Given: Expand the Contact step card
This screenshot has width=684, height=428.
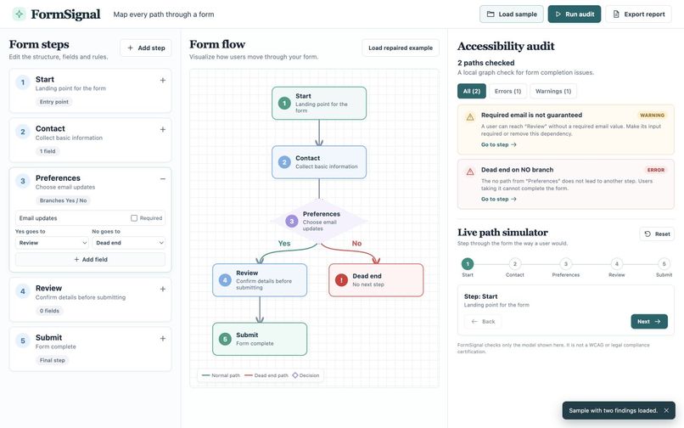Looking at the screenshot, I should [x=163, y=130].
